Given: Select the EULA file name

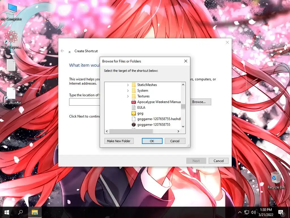Looking at the screenshot, I should [141, 108].
